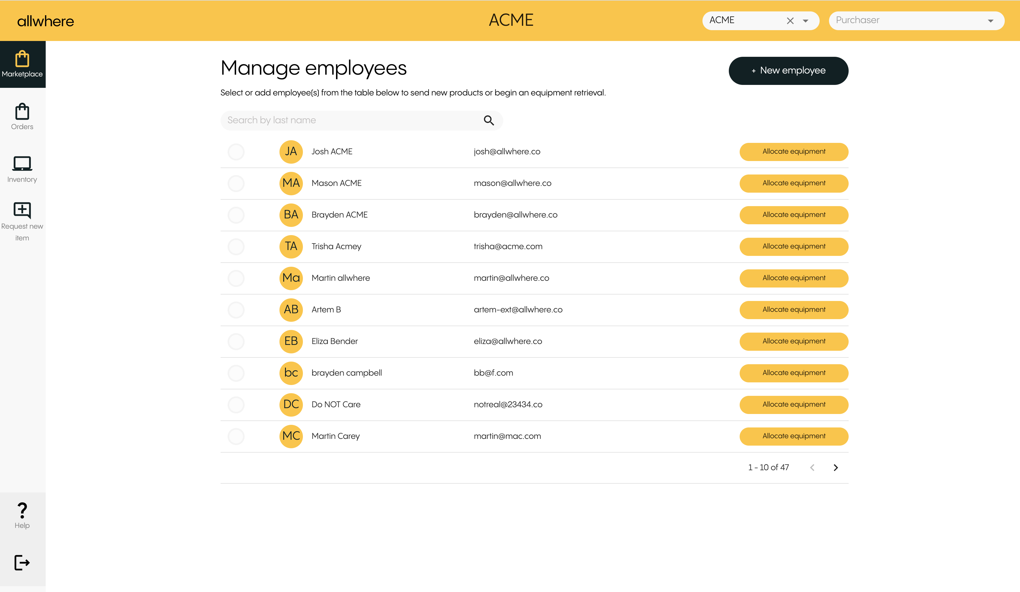Allocate equipment to Eliza Bender
The image size is (1020, 592).
coord(793,341)
